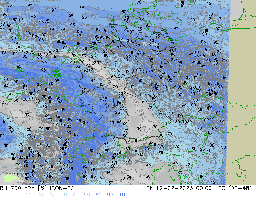Click the legend value 75

75,195
